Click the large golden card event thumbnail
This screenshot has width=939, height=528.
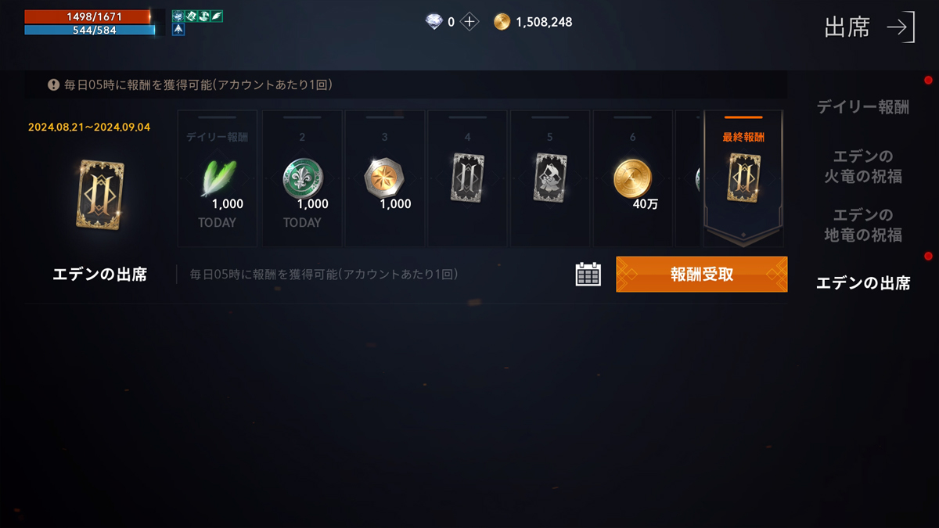point(99,195)
